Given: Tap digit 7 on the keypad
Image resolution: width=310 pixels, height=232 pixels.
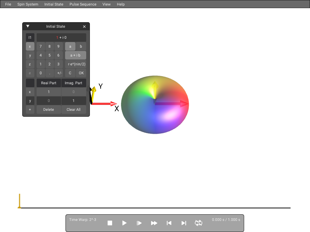Looking at the screenshot, I should [x=41, y=47].
